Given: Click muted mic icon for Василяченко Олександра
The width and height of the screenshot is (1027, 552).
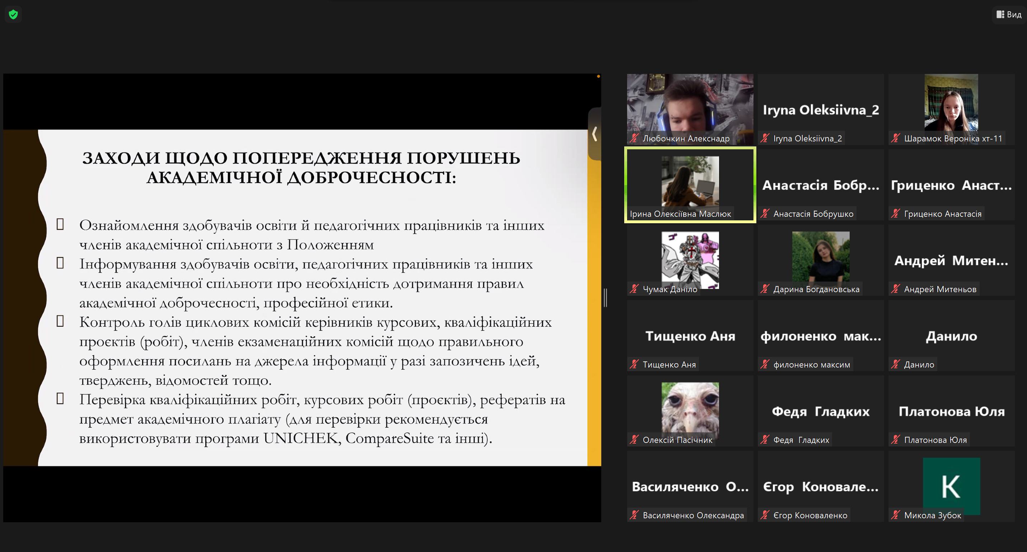Looking at the screenshot, I should 634,515.
